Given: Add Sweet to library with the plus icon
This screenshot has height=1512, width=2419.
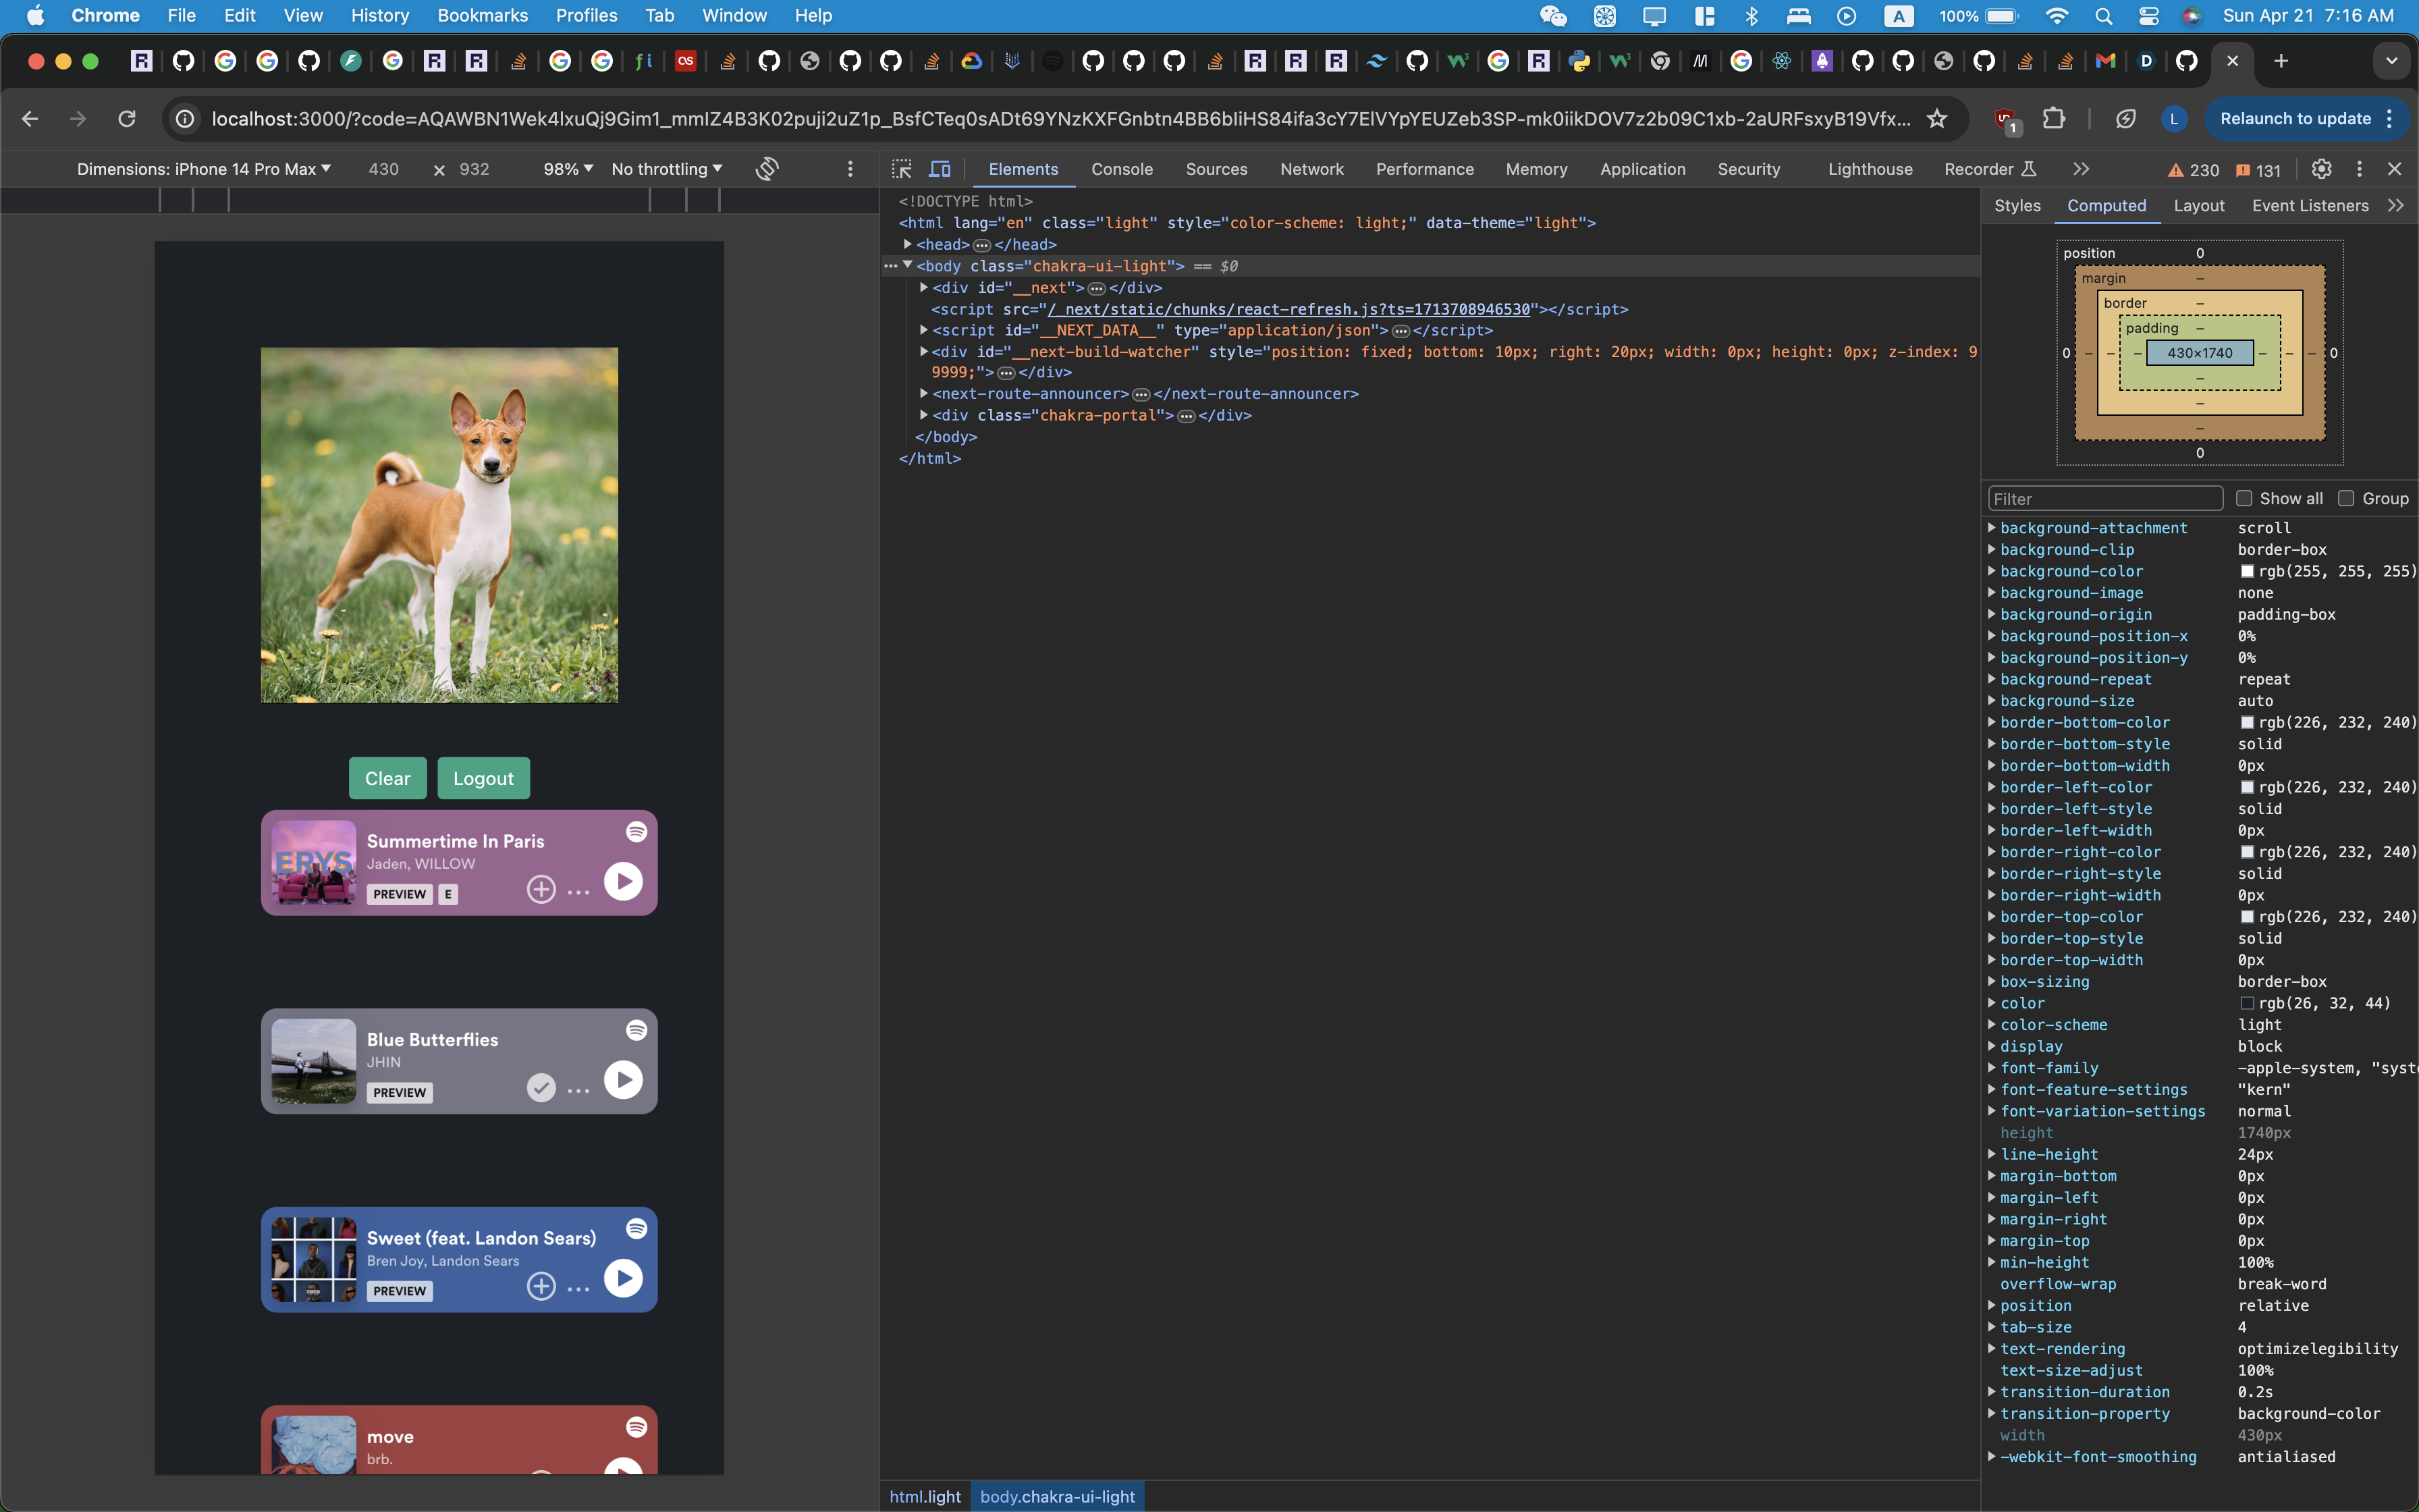Looking at the screenshot, I should tap(541, 1286).
